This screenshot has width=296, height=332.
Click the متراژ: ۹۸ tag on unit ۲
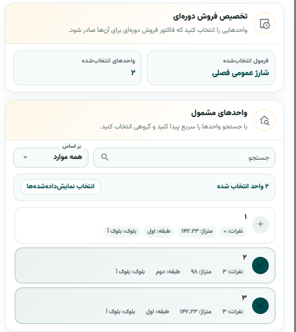(201, 271)
